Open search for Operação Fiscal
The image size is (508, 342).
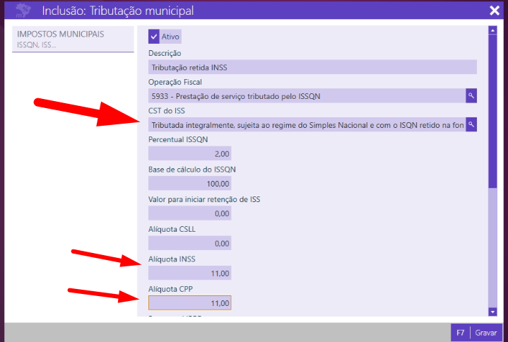click(x=471, y=95)
